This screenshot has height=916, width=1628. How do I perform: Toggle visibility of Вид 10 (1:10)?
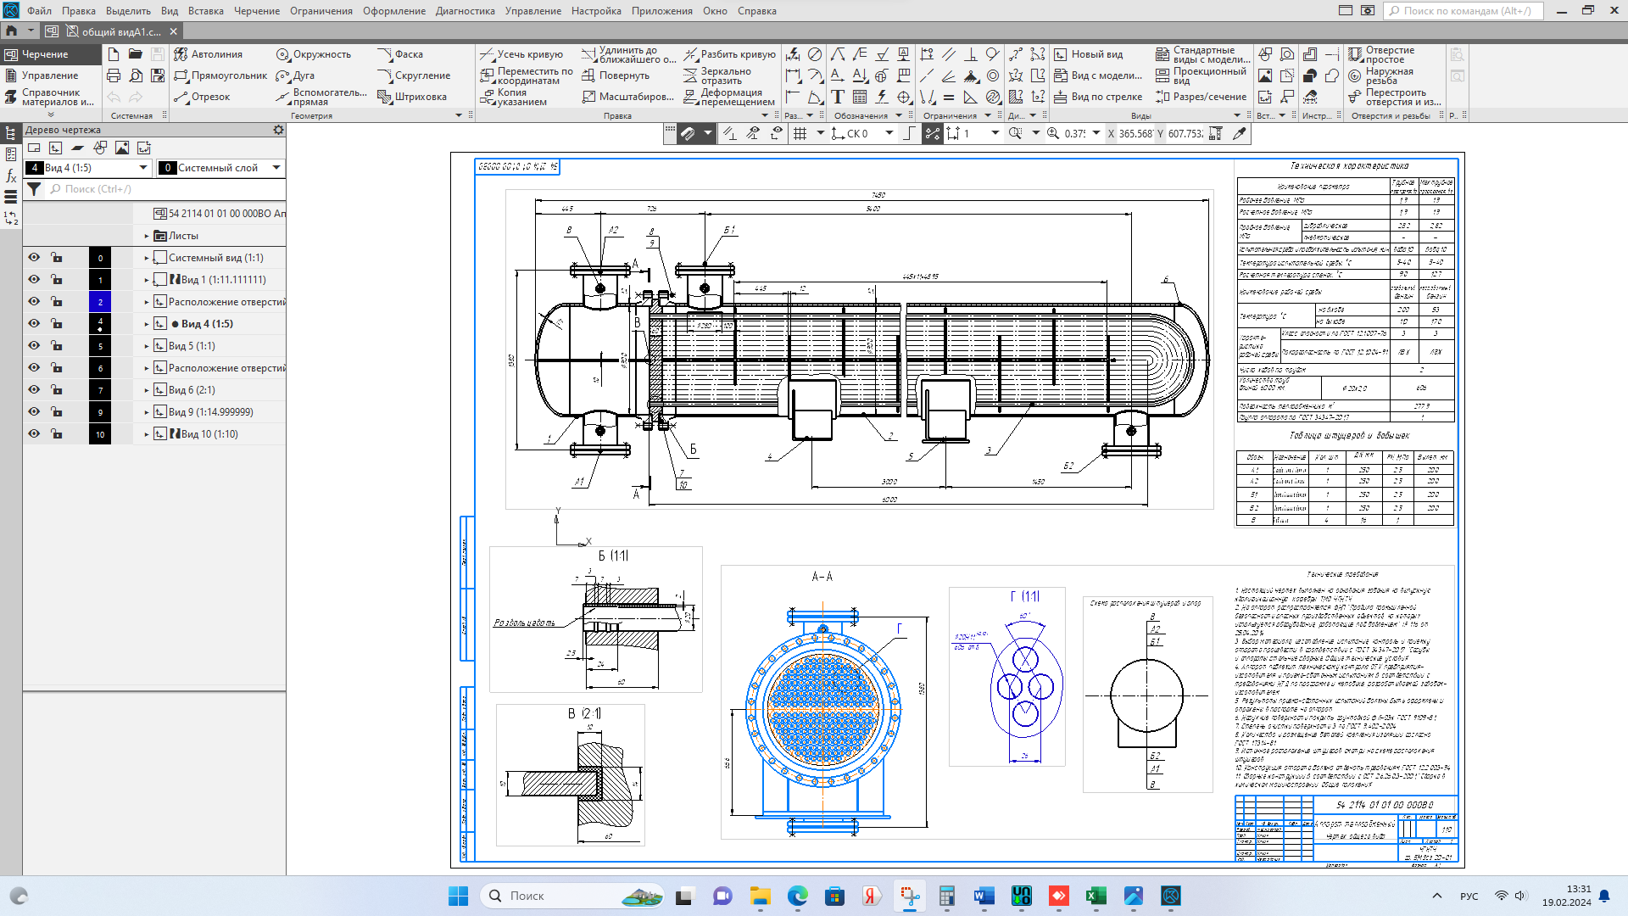pyautogui.click(x=34, y=434)
